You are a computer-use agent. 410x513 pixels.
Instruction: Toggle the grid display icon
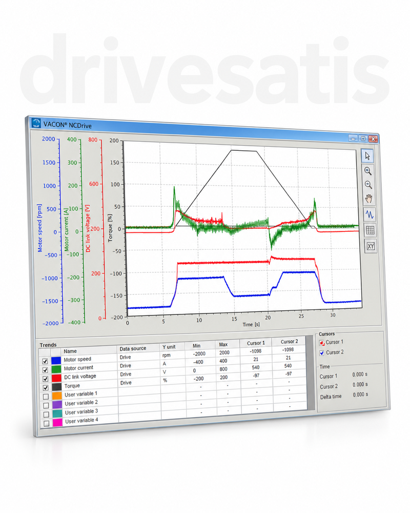(370, 230)
